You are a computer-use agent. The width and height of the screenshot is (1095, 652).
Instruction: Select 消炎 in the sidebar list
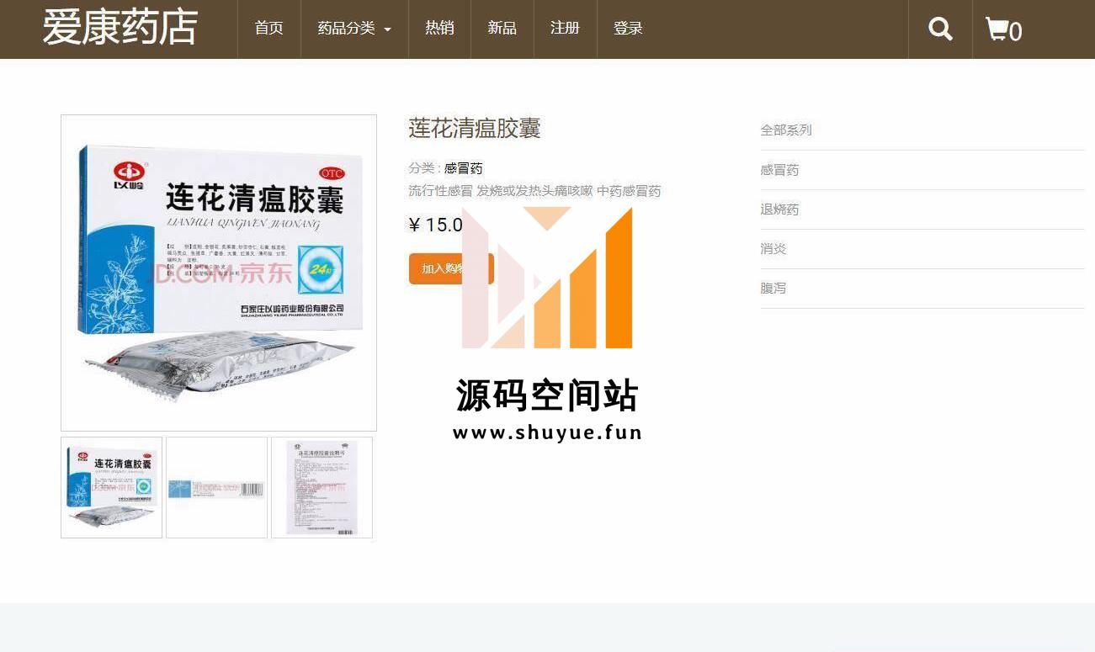[x=773, y=249]
